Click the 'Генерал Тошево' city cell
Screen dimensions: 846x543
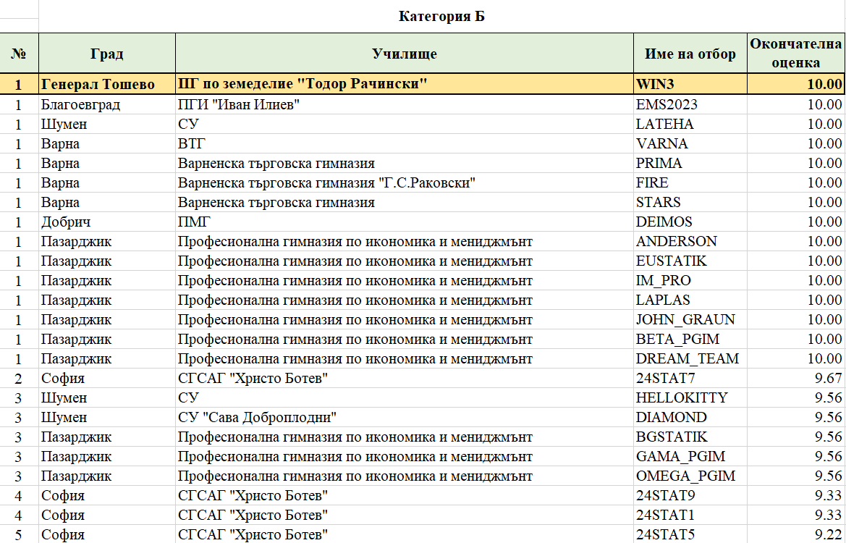coord(107,84)
